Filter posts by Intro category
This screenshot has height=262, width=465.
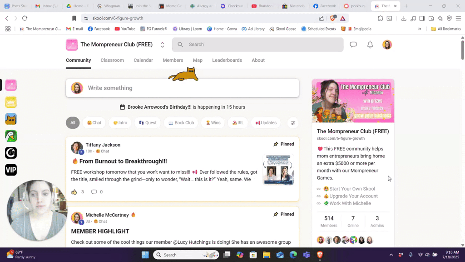coord(120,123)
